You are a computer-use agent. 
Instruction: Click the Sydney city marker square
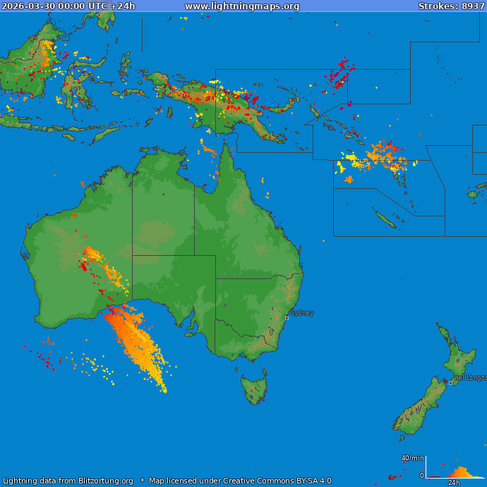pyautogui.click(x=287, y=318)
